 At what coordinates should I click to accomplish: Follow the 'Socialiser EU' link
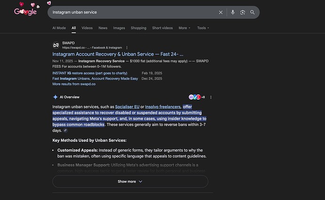pyautogui.click(x=127, y=107)
